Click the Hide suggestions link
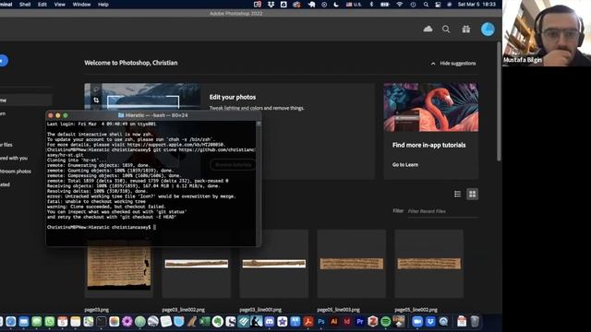Screen dimensions: 591x332 458,64
